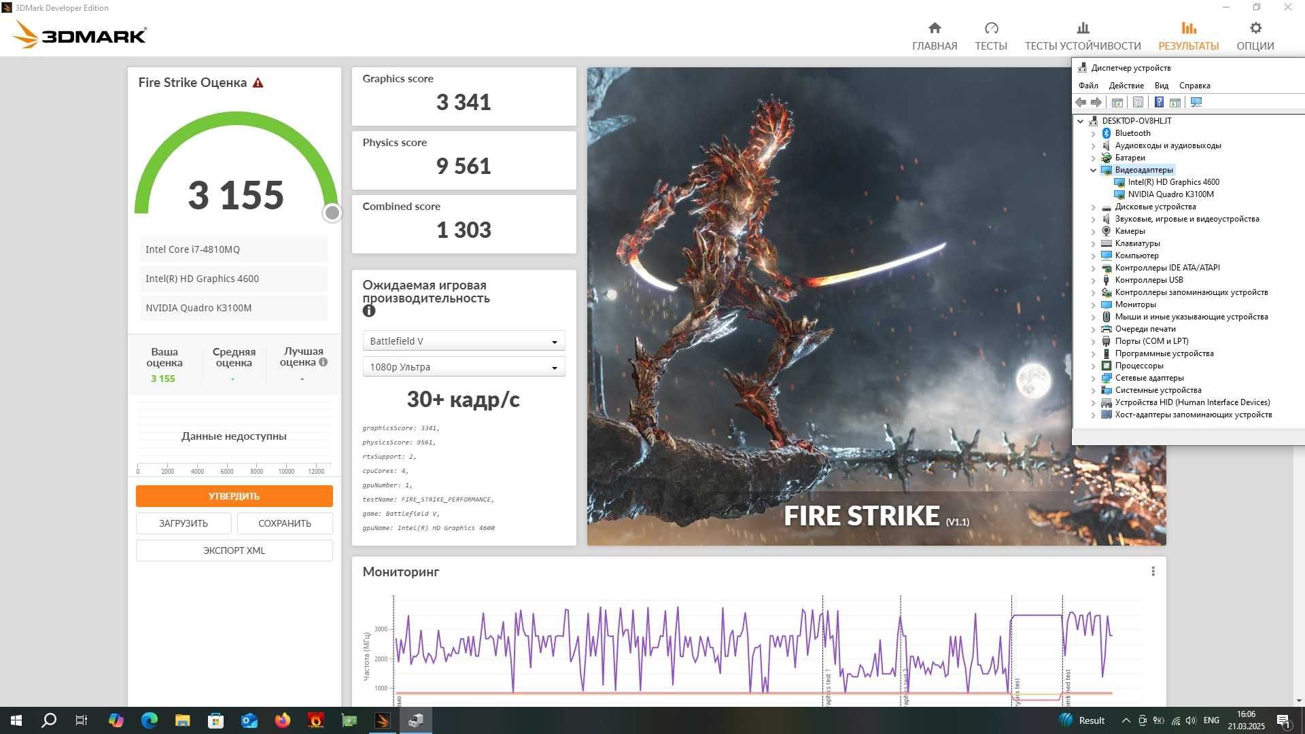Expand Сетевые адаптеры category

[1093, 379]
